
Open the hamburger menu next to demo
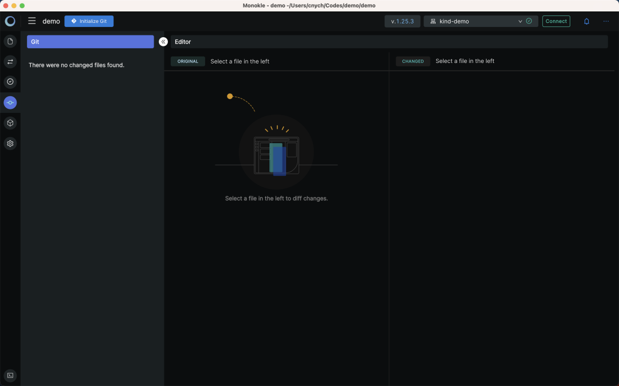click(32, 21)
